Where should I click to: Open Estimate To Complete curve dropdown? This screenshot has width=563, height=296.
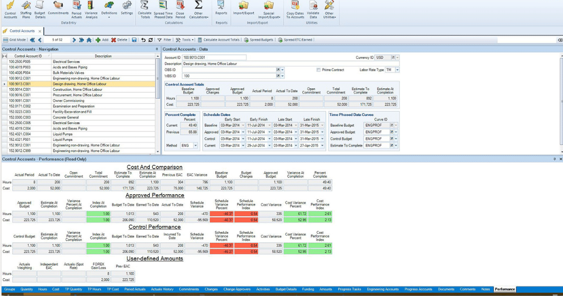tap(396, 146)
